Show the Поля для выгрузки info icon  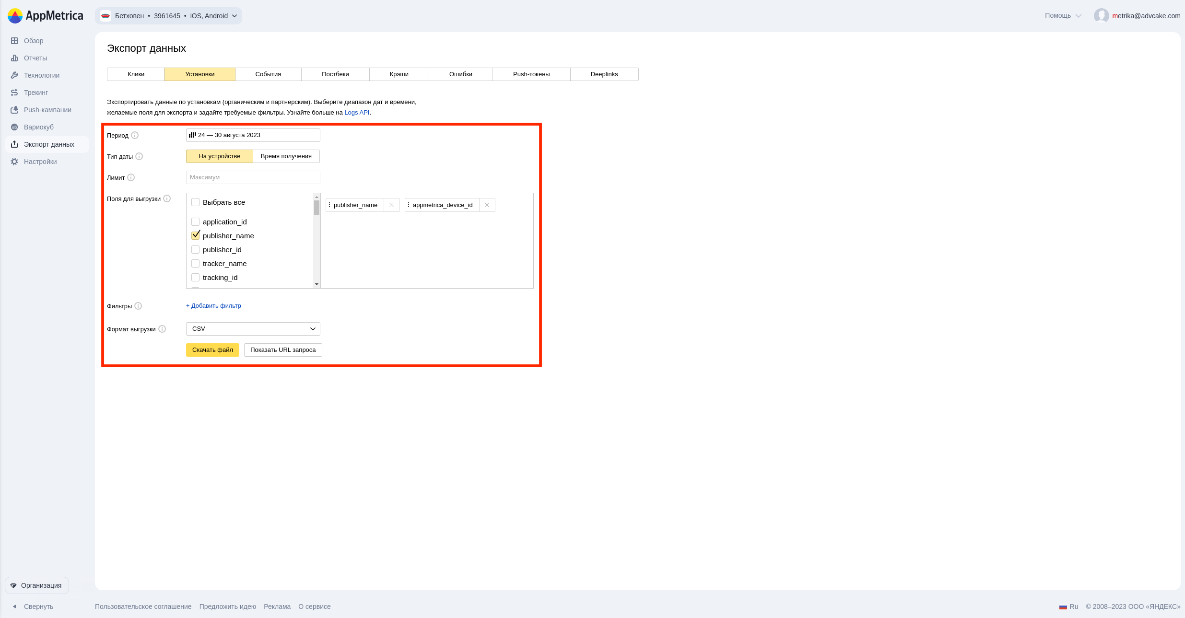167,198
